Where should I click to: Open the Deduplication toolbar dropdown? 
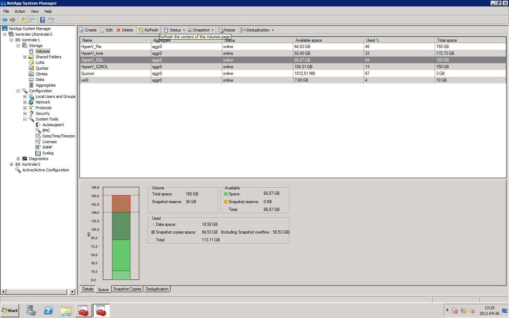[x=257, y=30]
